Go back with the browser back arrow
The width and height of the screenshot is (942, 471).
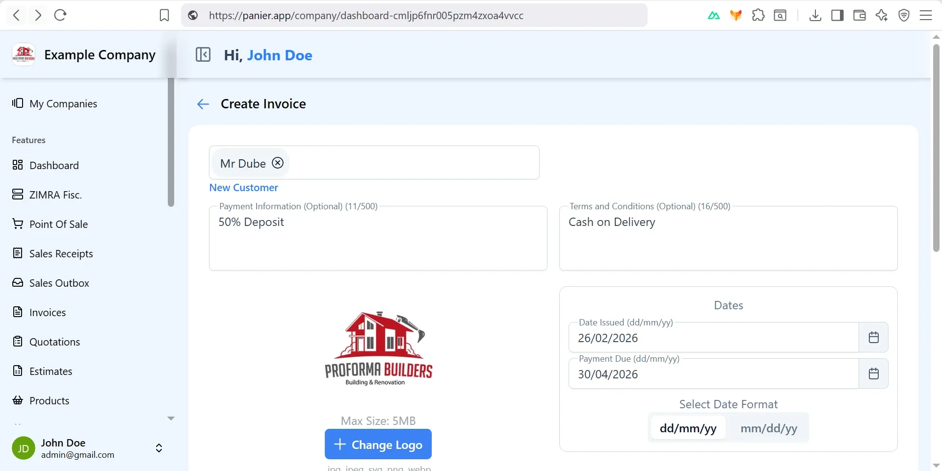tap(16, 15)
